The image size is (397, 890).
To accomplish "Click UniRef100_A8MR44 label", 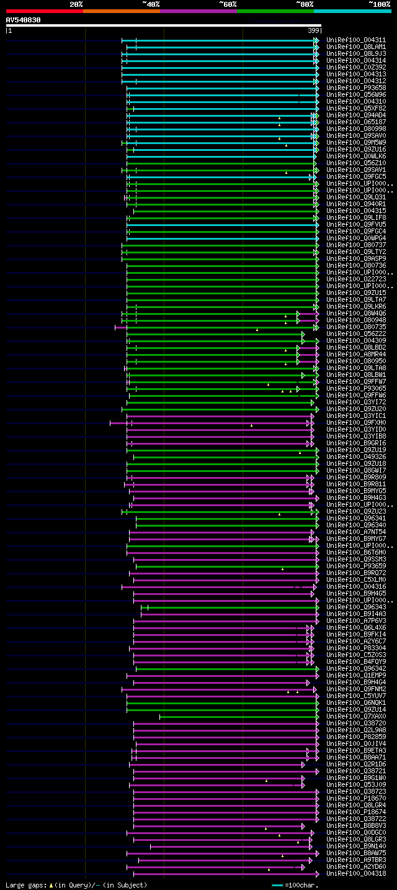I will point(356,355).
